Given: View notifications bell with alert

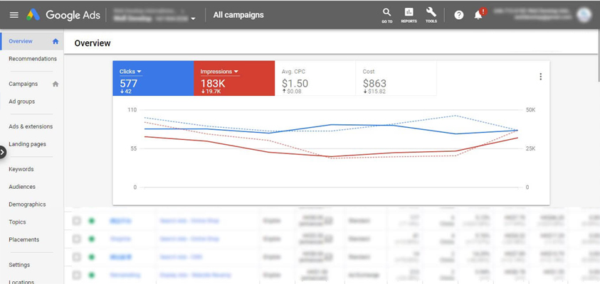Looking at the screenshot, I should pyautogui.click(x=479, y=14).
